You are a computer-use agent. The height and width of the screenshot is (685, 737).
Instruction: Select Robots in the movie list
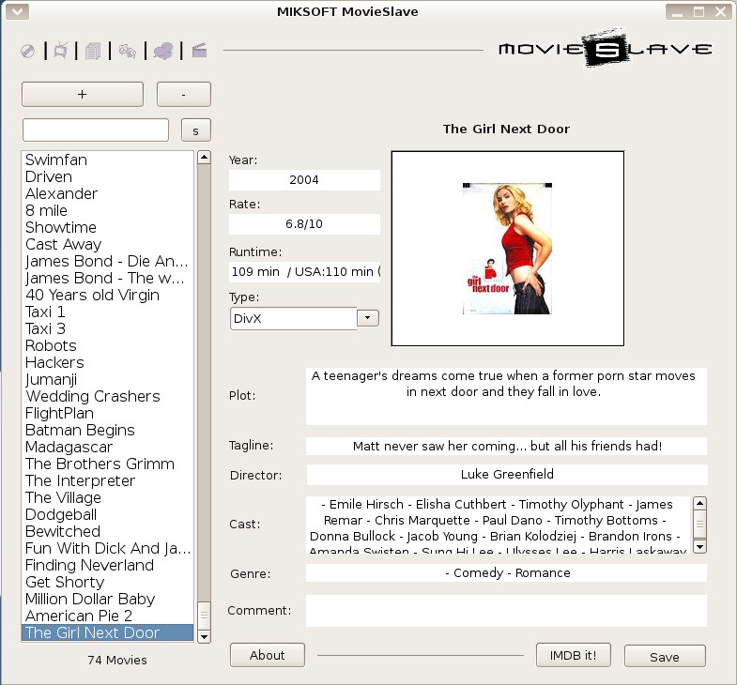[108, 346]
